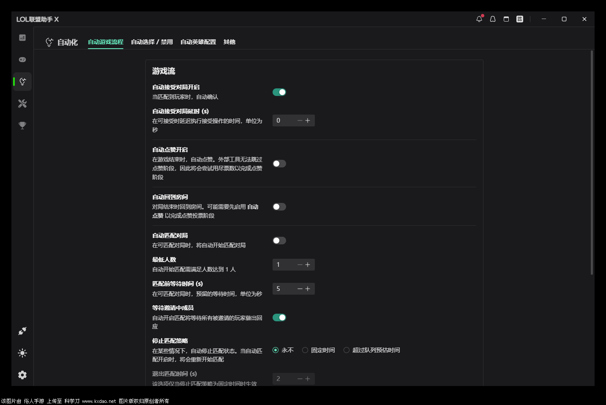Viewport: 606px width, 405px height.
Task: Increase 自动接受对局延时 with plus button
Action: click(x=308, y=120)
